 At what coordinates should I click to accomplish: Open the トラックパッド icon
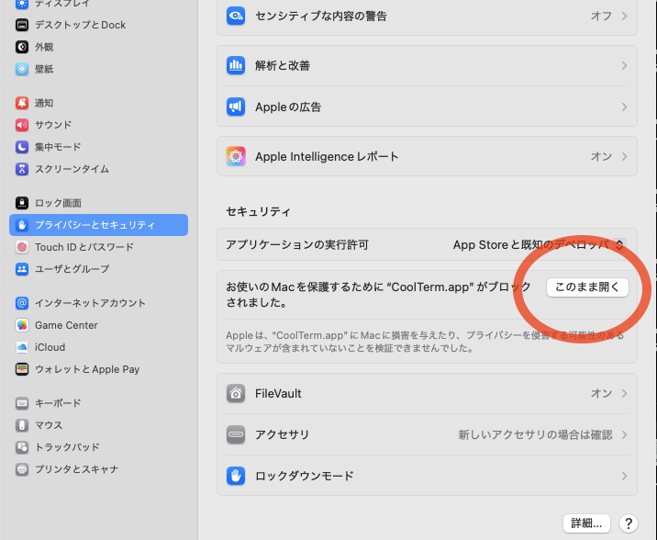click(x=22, y=447)
